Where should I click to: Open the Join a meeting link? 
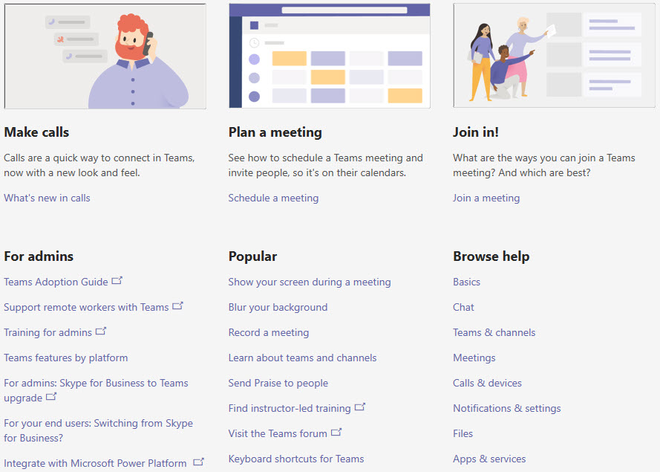[486, 198]
